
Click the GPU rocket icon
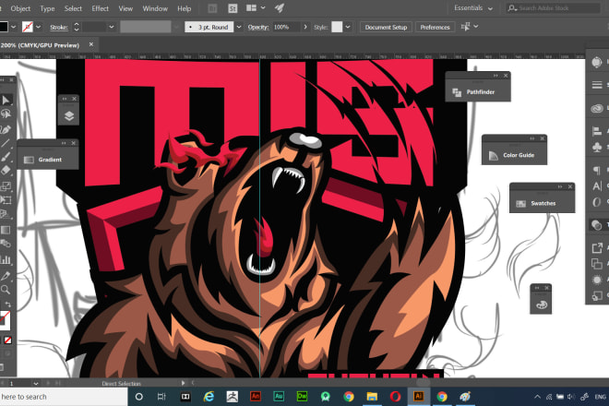click(280, 7)
